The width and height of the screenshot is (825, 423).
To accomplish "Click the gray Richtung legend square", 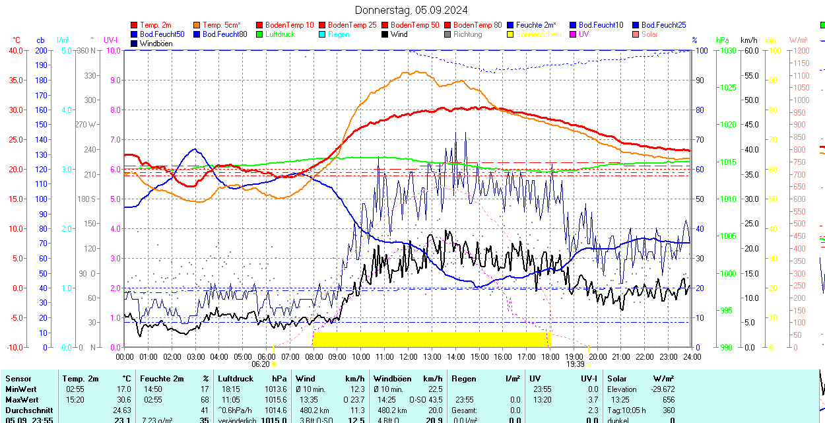I will coord(448,34).
